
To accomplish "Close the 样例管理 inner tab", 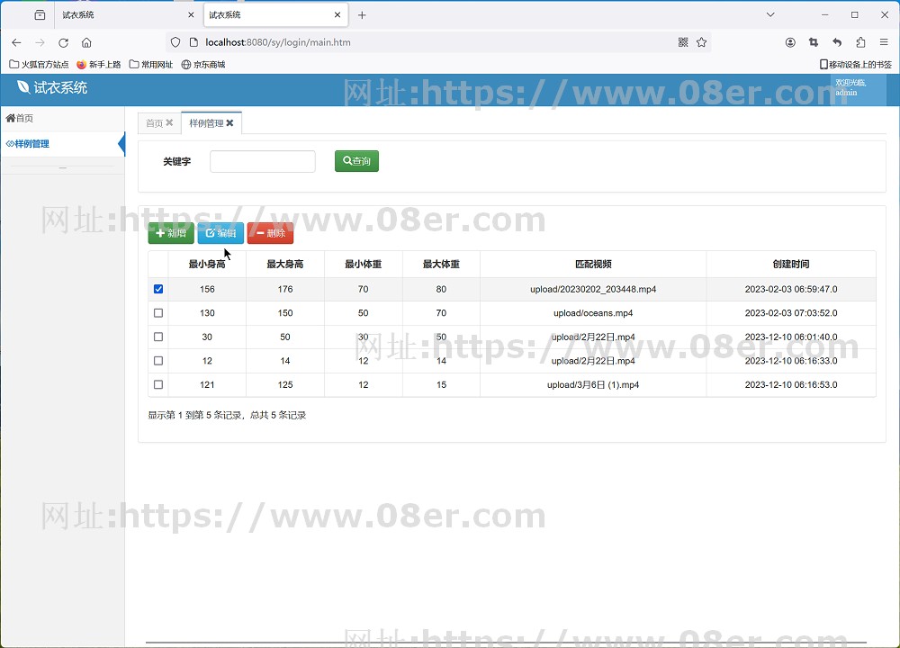I will pyautogui.click(x=229, y=122).
